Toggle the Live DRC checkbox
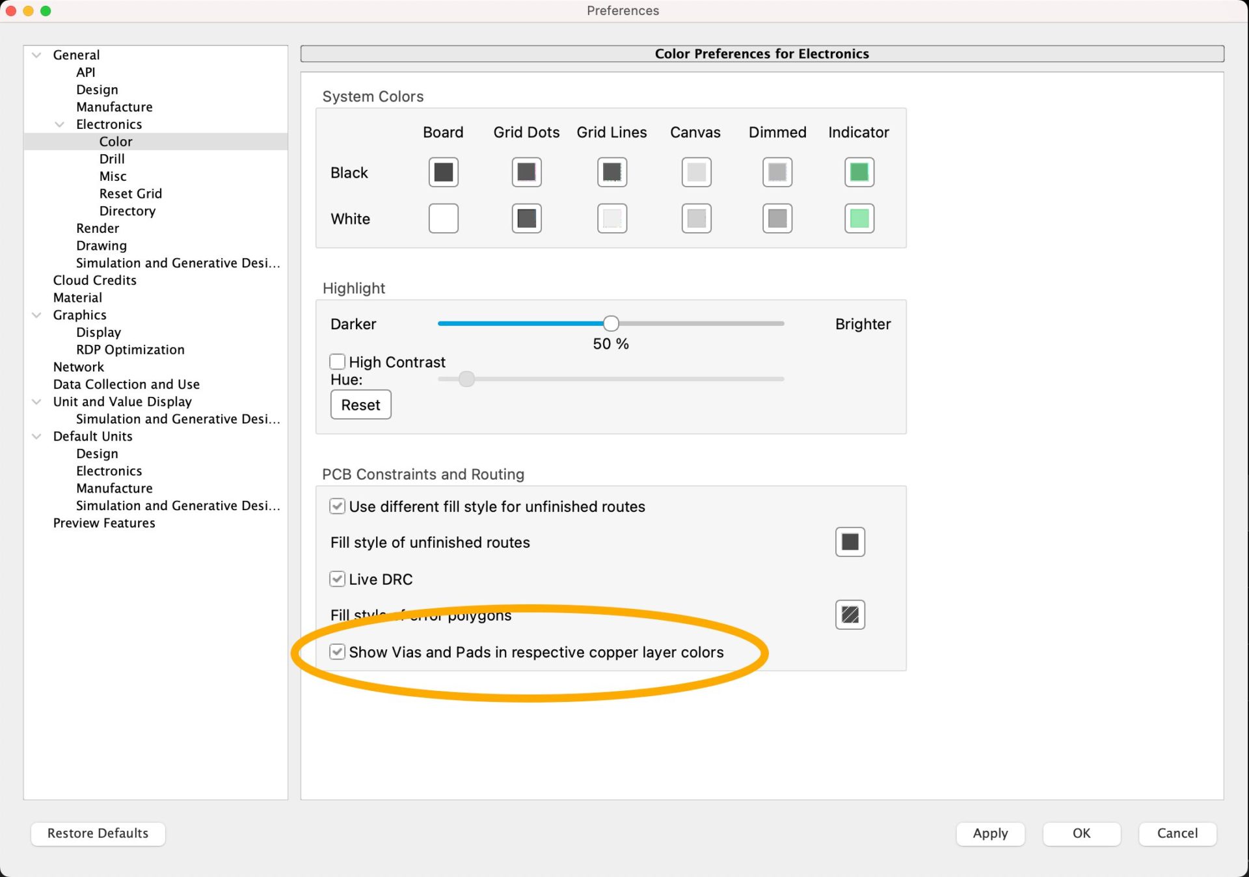This screenshot has height=877, width=1249. pos(337,579)
